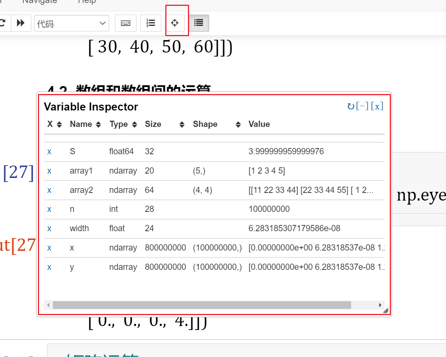
Task: Remove variable y with its x icon
Action: (49, 267)
